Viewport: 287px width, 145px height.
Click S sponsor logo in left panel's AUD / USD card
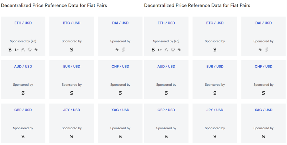click(23, 93)
